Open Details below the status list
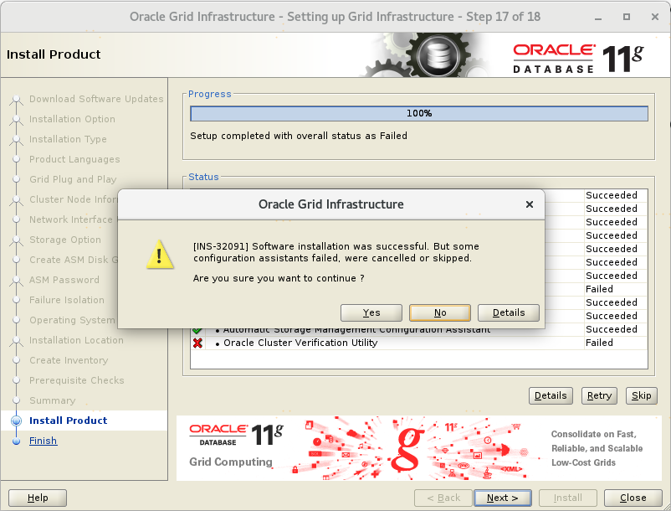 (551, 395)
